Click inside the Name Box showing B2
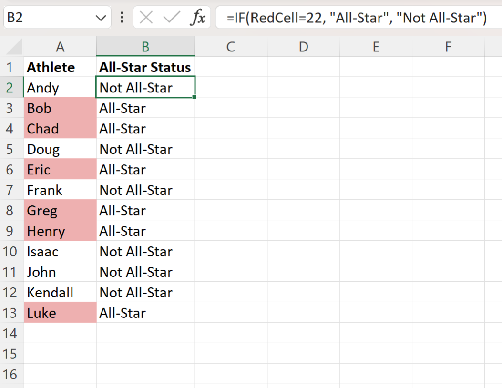Viewport: 502px width, 388px height. tap(48, 17)
